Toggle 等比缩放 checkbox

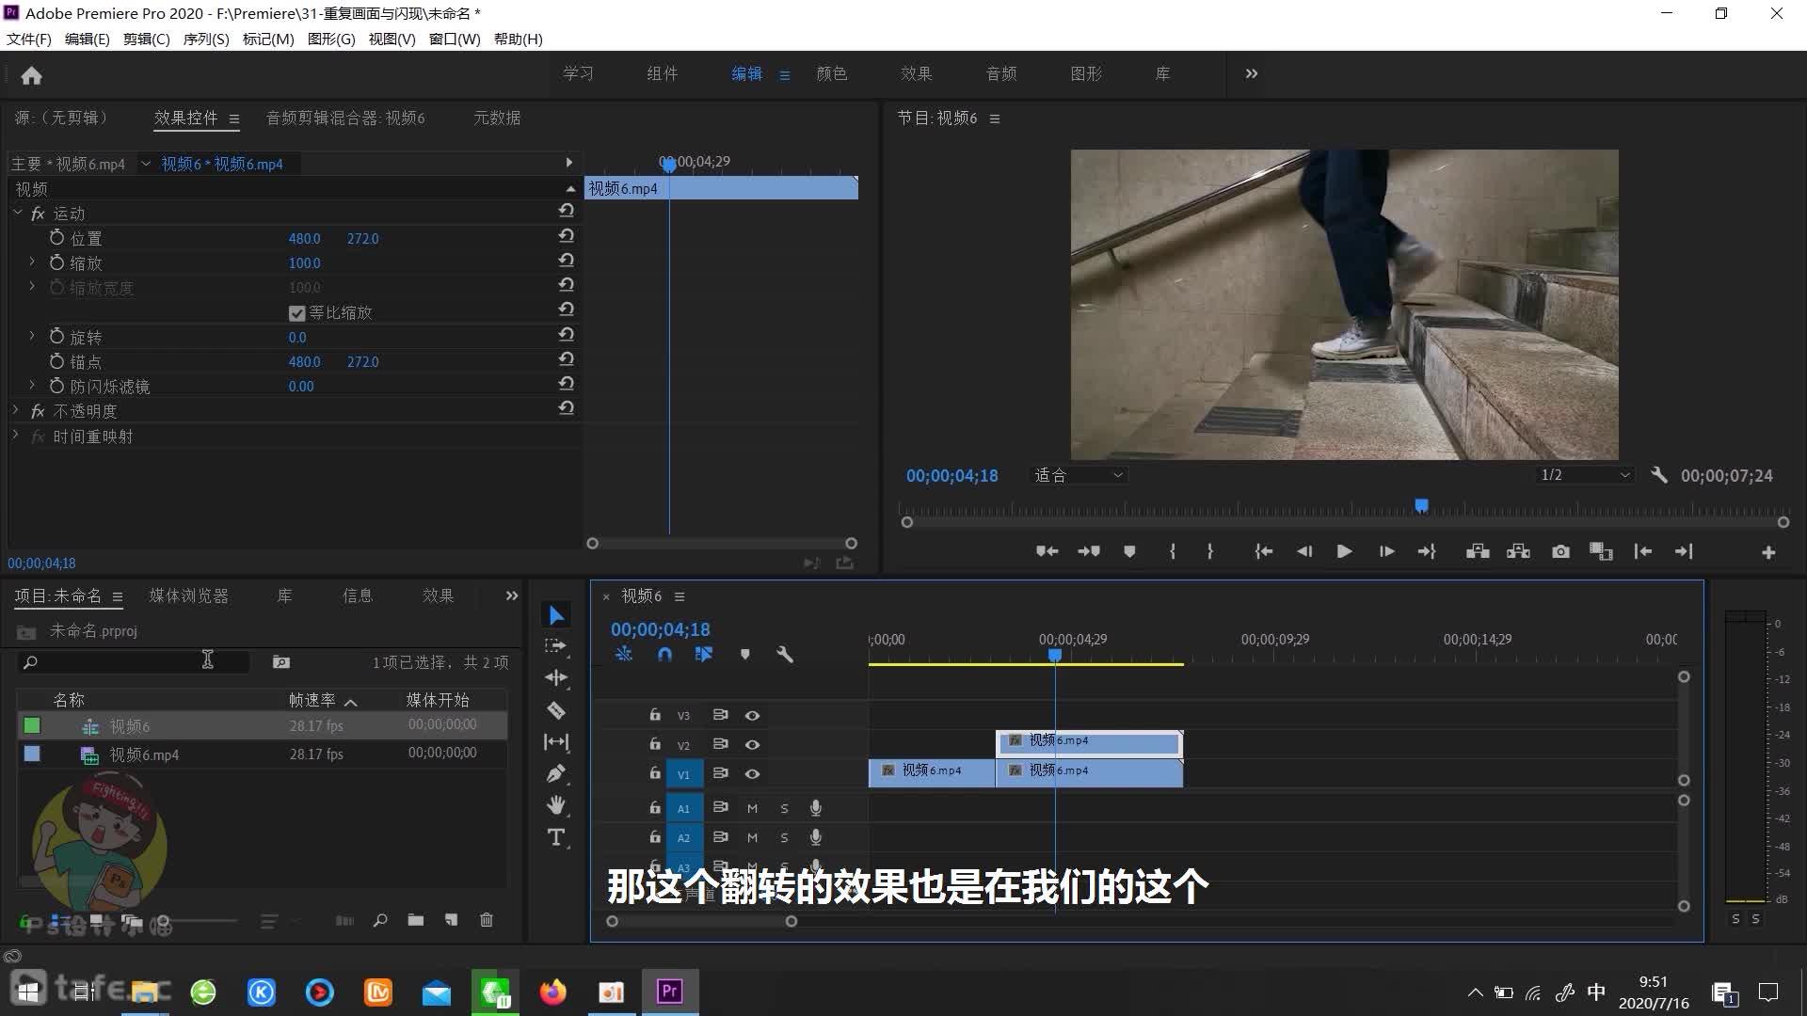pyautogui.click(x=297, y=313)
